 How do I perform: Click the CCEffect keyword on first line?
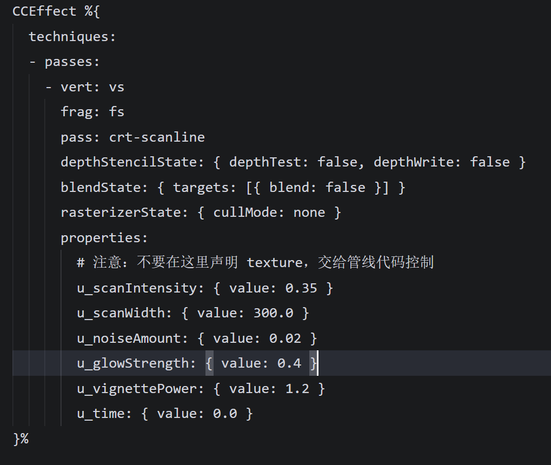click(44, 11)
